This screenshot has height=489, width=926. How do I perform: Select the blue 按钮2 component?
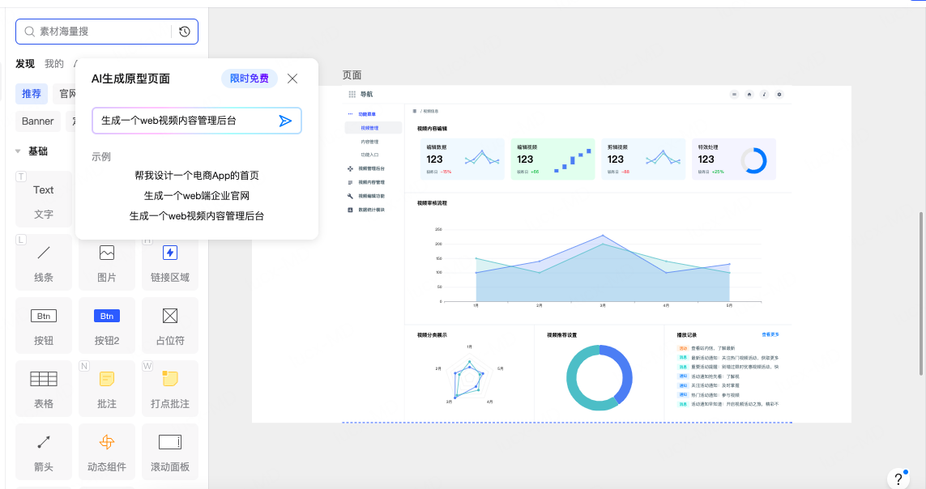[x=107, y=325]
